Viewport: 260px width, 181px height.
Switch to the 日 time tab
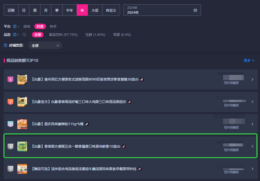24,10
